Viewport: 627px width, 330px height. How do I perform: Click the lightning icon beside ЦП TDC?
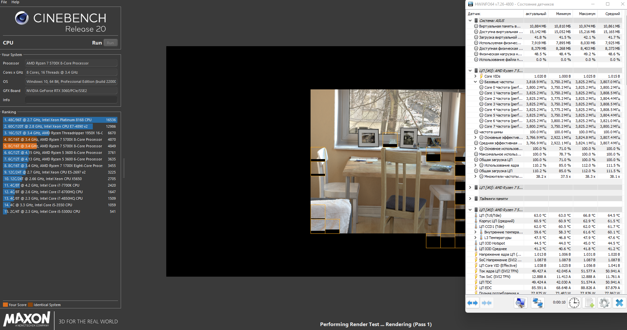(476, 282)
